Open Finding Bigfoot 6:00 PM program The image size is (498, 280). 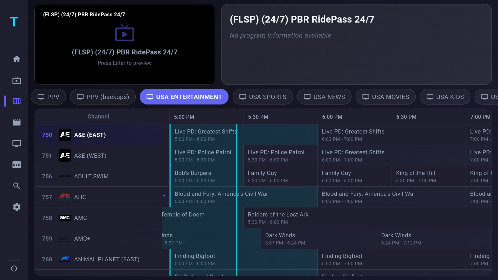(392, 259)
